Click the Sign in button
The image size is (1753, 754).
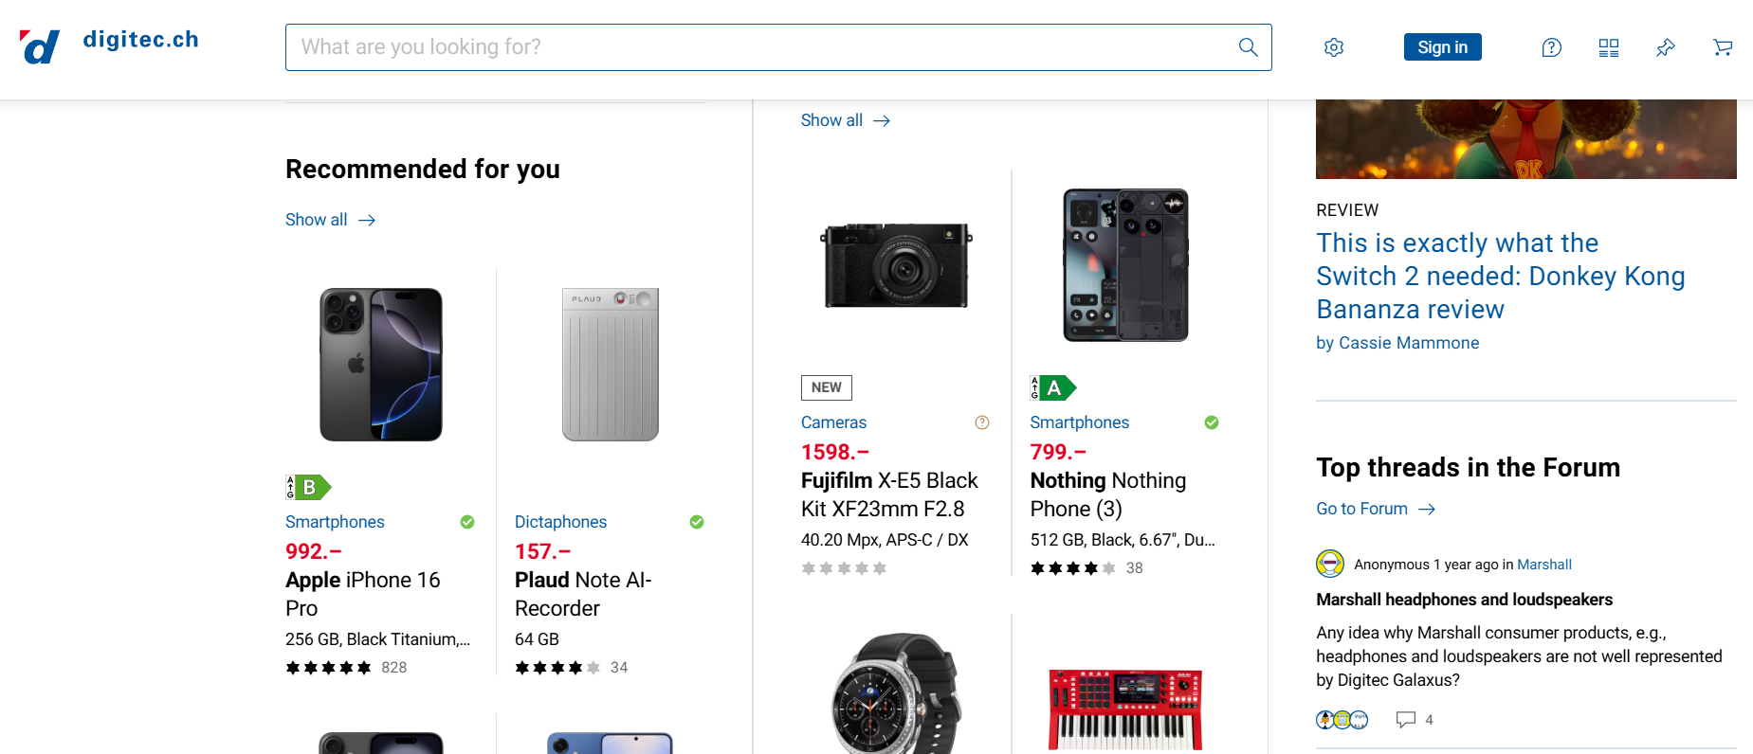click(x=1442, y=47)
